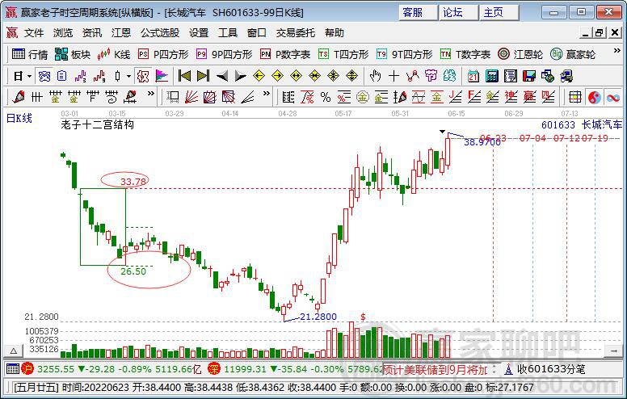Open the calendar date icon
The width and height of the screenshot is (627, 399).
pos(473,76)
